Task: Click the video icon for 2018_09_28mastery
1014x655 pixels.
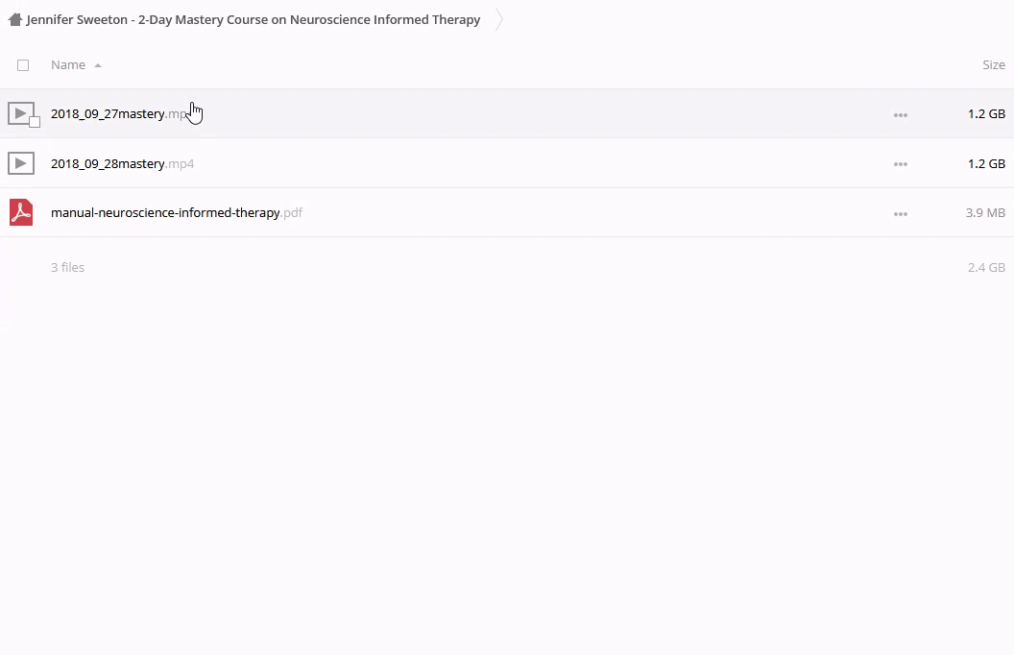Action: coord(21,163)
